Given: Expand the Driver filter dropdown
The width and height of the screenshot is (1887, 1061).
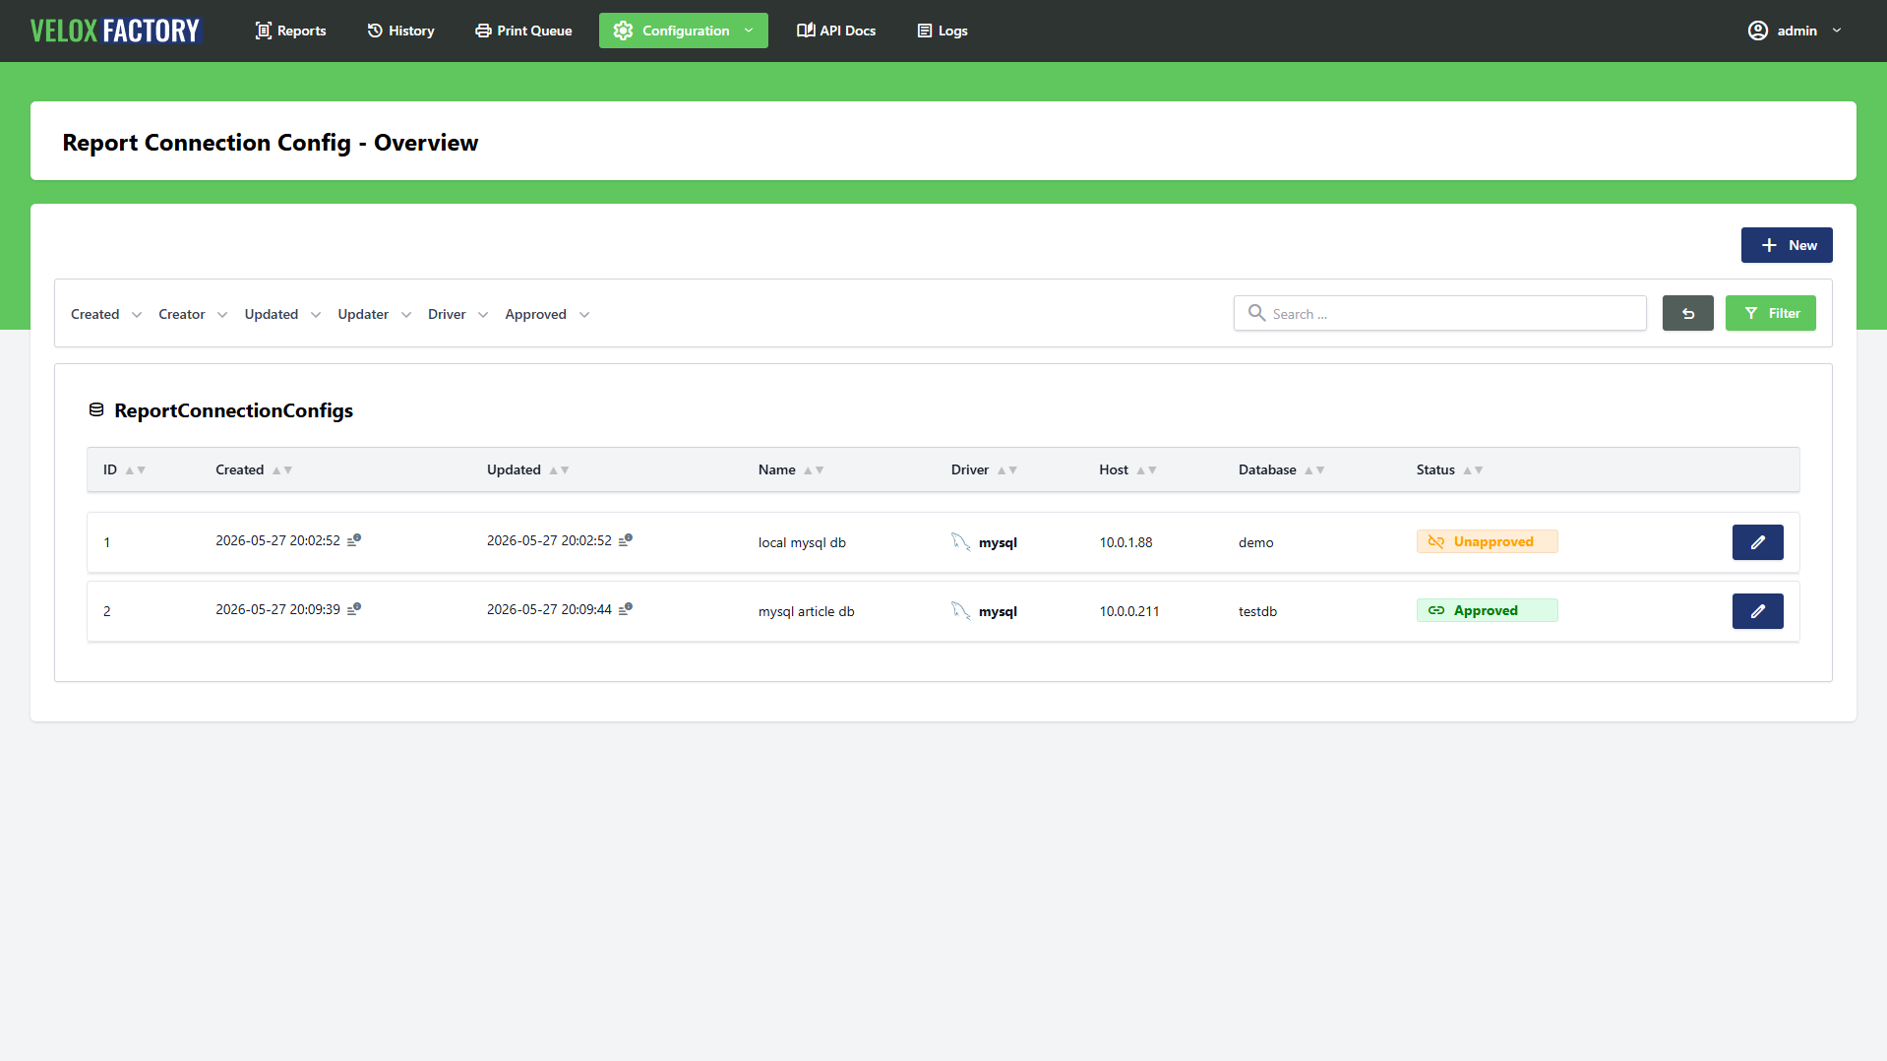Looking at the screenshot, I should coord(457,314).
